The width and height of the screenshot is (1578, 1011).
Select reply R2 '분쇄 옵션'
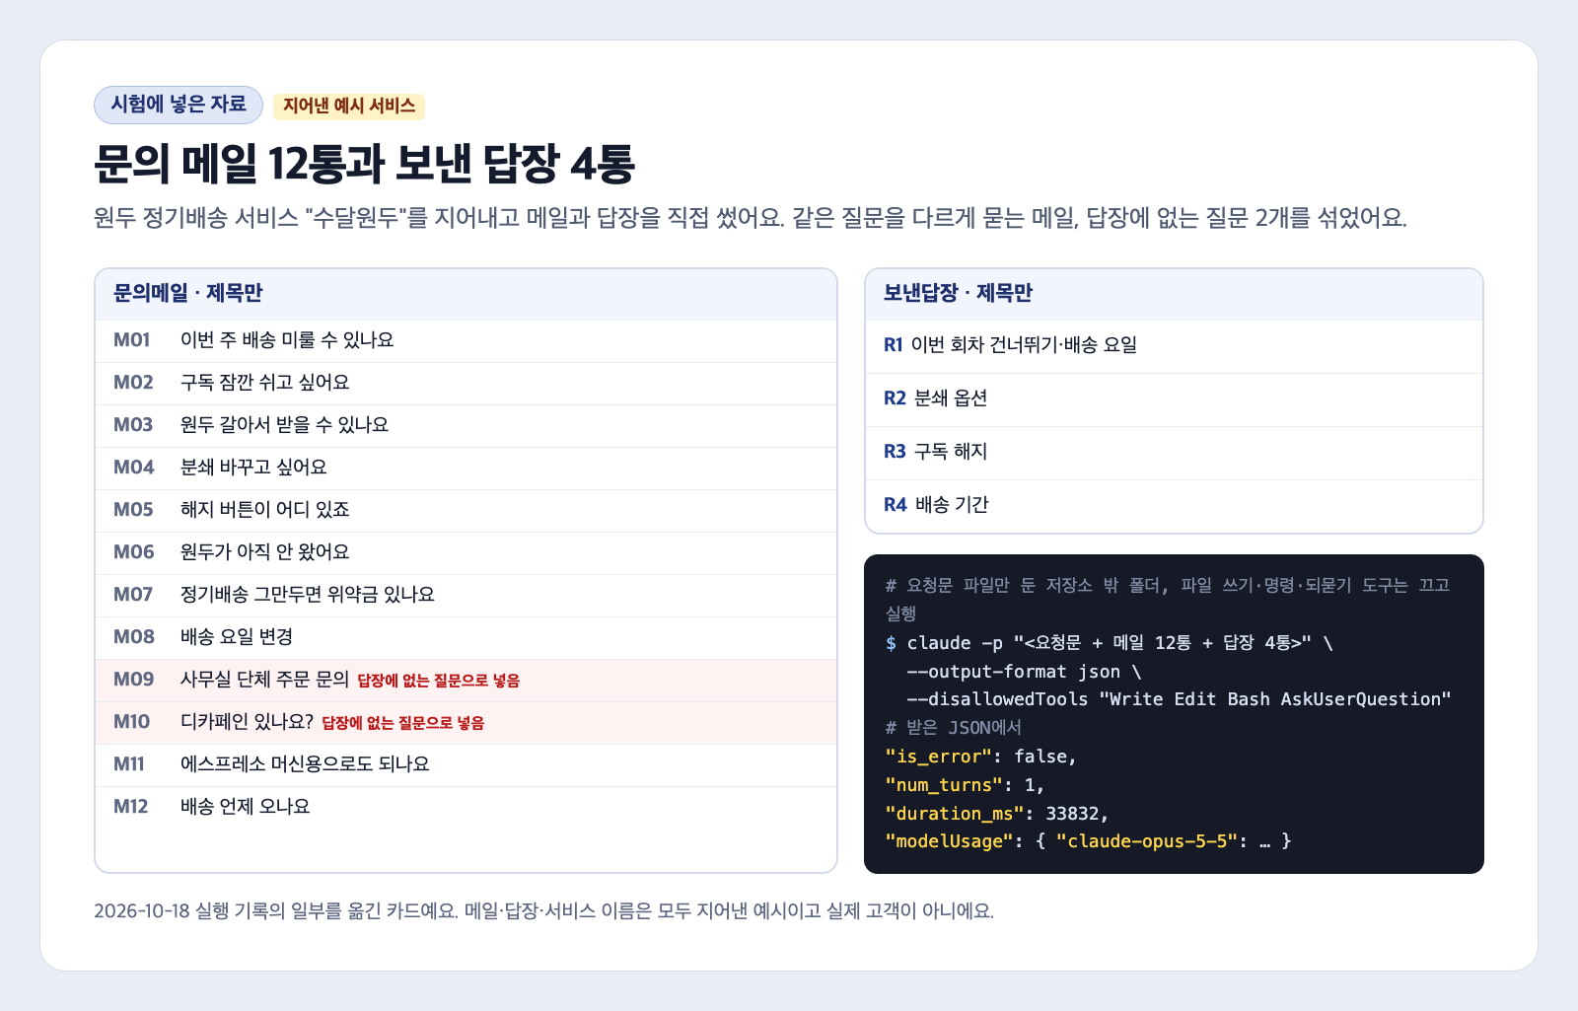coord(1174,399)
